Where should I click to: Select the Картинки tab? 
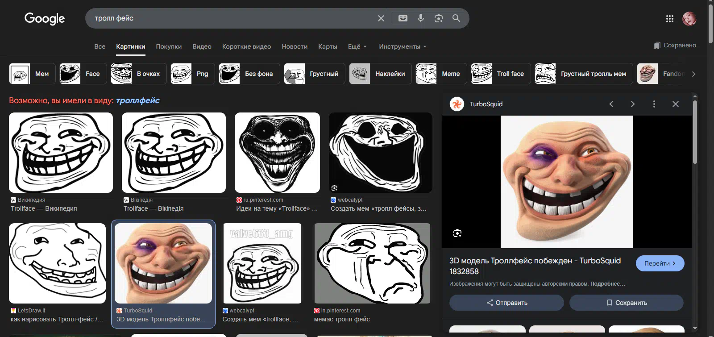(131, 46)
